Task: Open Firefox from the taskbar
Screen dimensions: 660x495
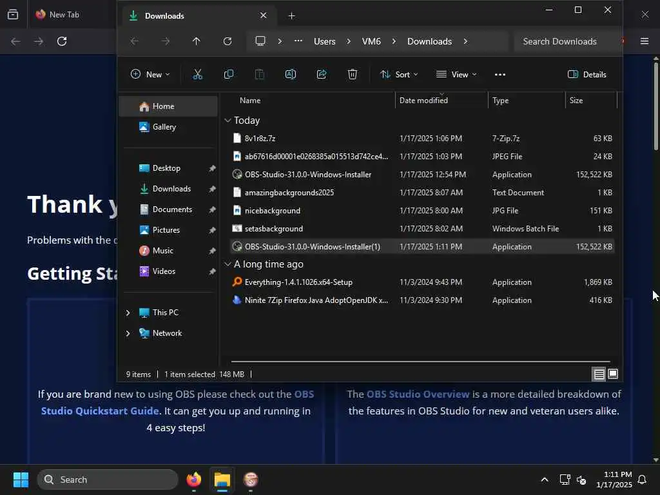Action: pyautogui.click(x=194, y=480)
